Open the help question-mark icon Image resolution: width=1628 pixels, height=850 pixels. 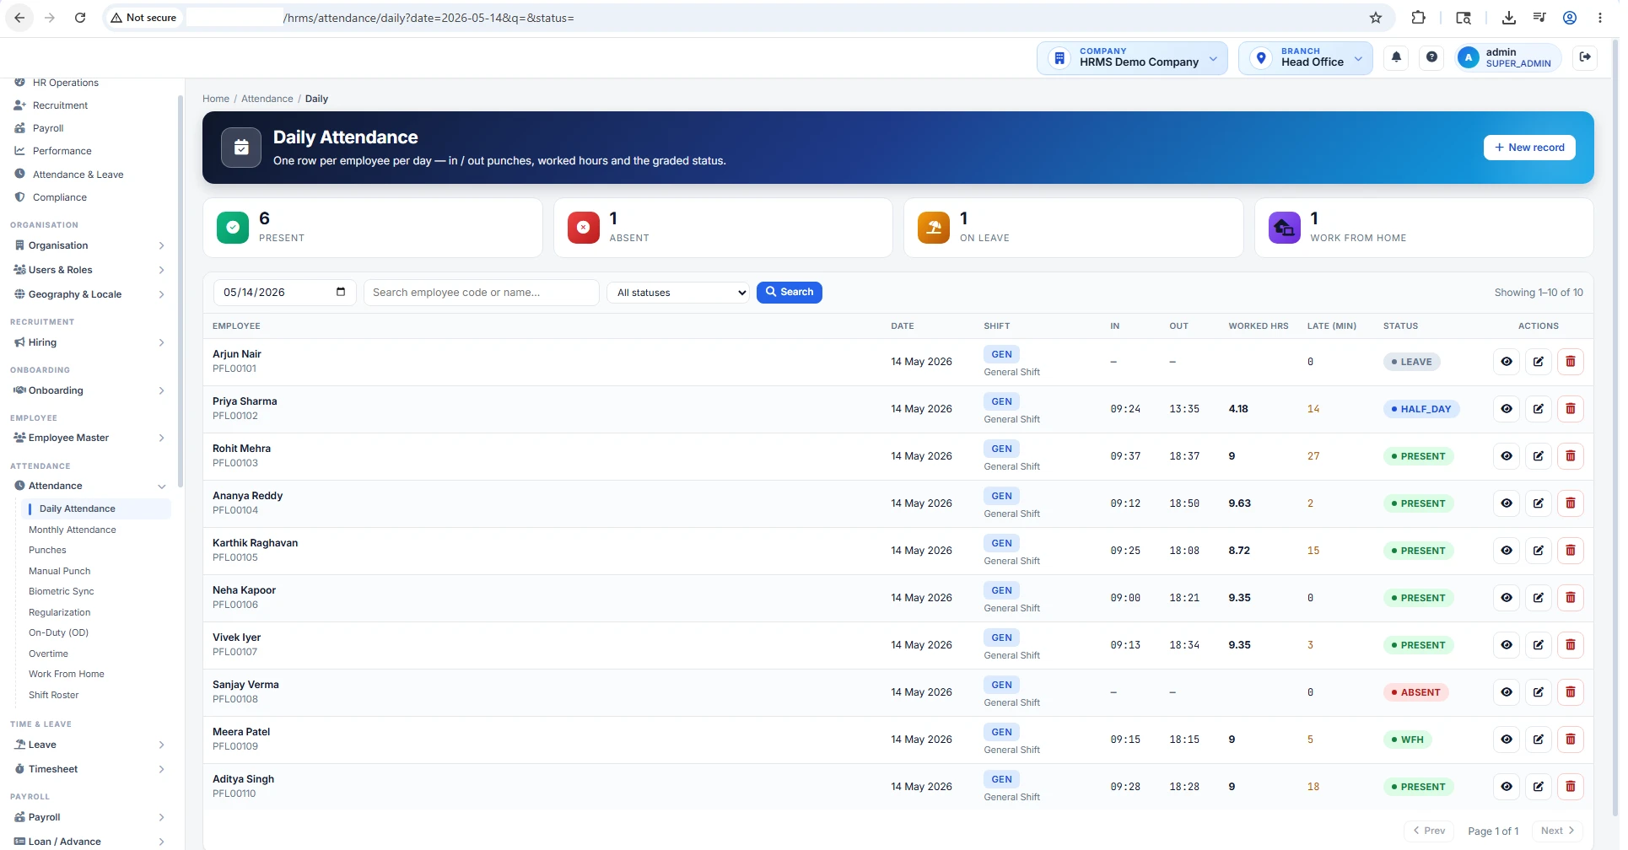(x=1431, y=57)
